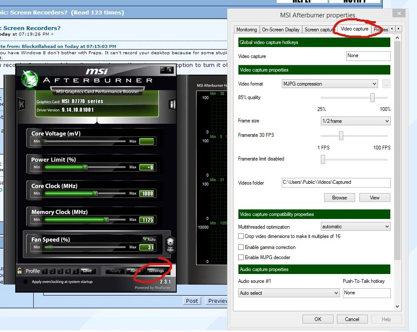Adjust the Power Limit slider handle
The width and height of the screenshot is (417, 332).
click(x=85, y=167)
